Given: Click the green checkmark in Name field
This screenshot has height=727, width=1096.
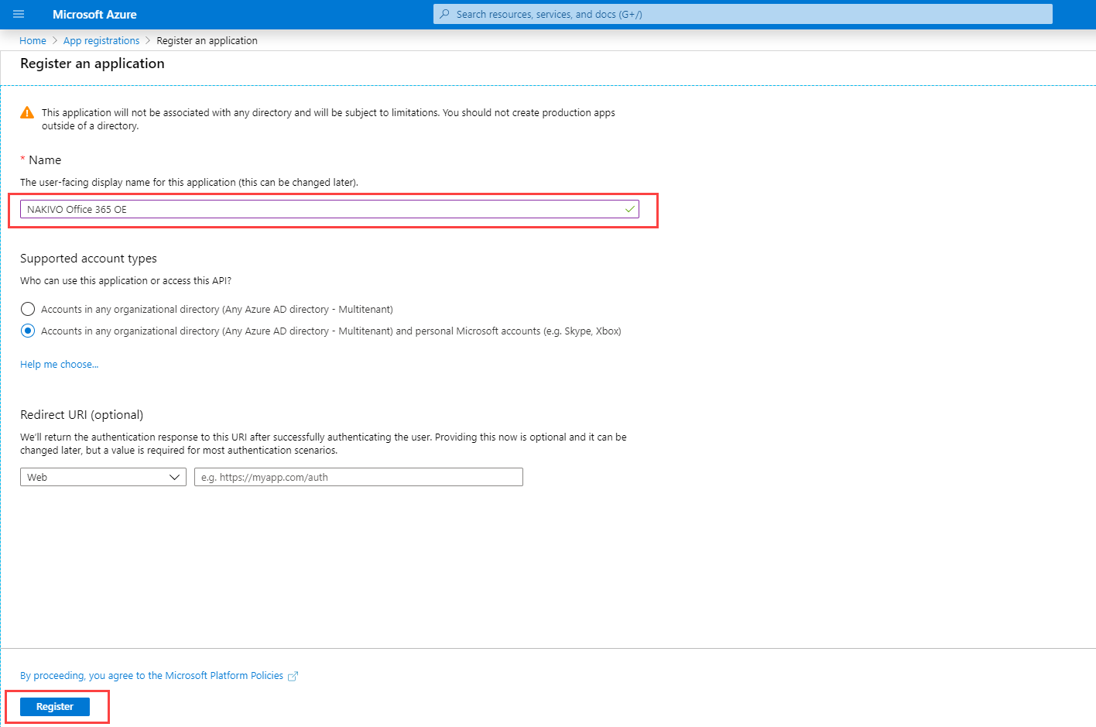Looking at the screenshot, I should pyautogui.click(x=630, y=209).
